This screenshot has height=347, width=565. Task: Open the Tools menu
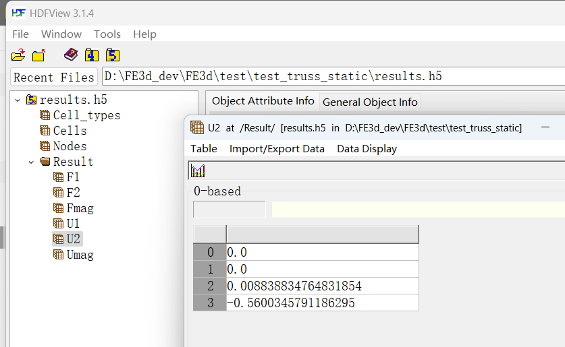click(x=107, y=34)
